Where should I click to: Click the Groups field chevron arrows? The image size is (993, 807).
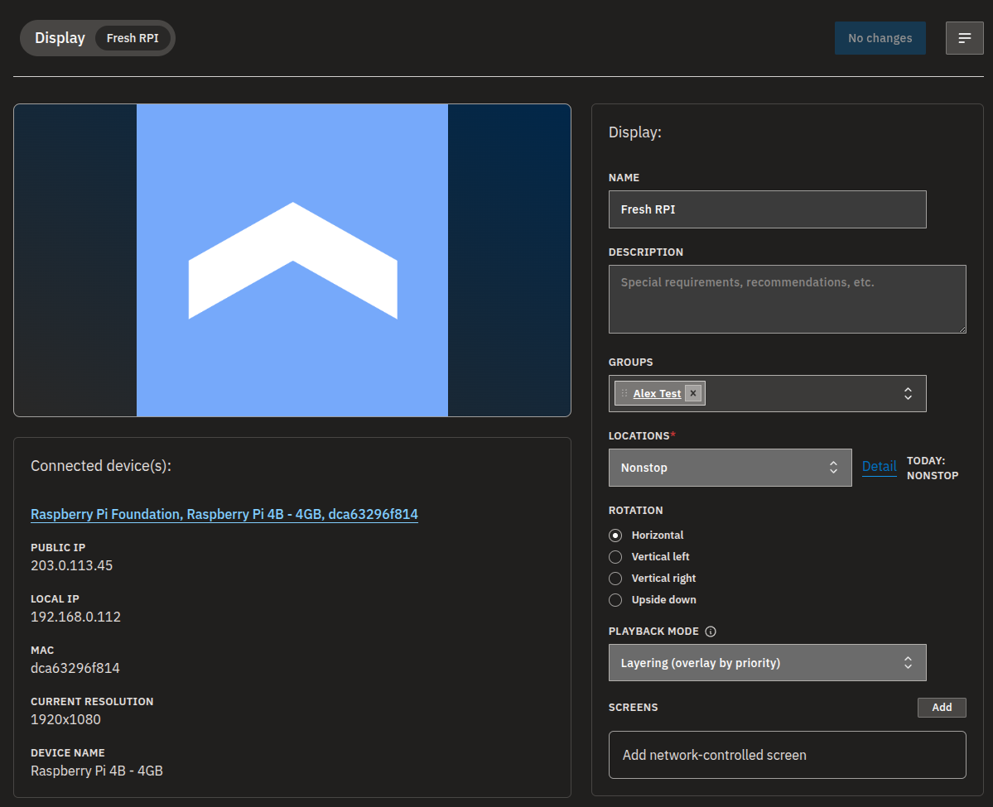click(x=908, y=394)
